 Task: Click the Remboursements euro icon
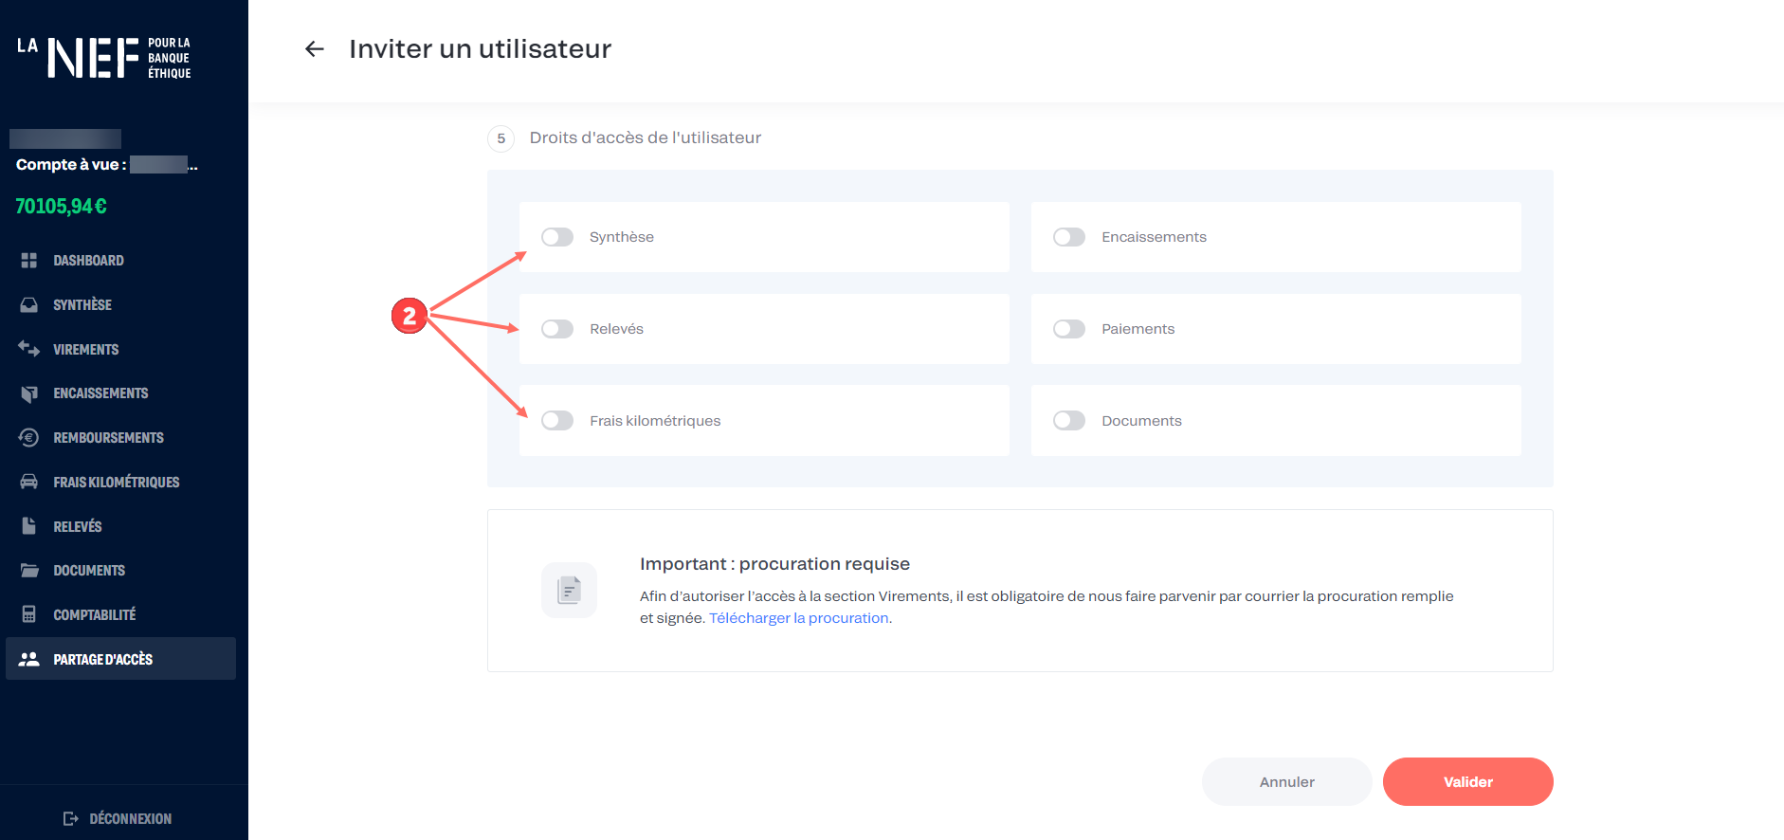(29, 437)
